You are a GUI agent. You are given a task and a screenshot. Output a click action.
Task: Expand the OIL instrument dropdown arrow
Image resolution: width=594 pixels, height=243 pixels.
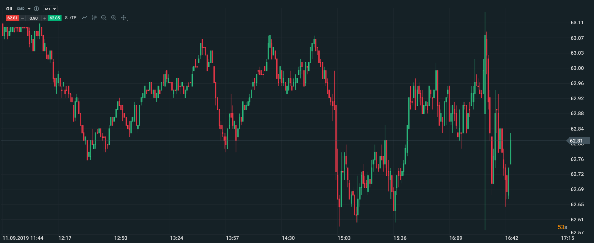point(29,9)
